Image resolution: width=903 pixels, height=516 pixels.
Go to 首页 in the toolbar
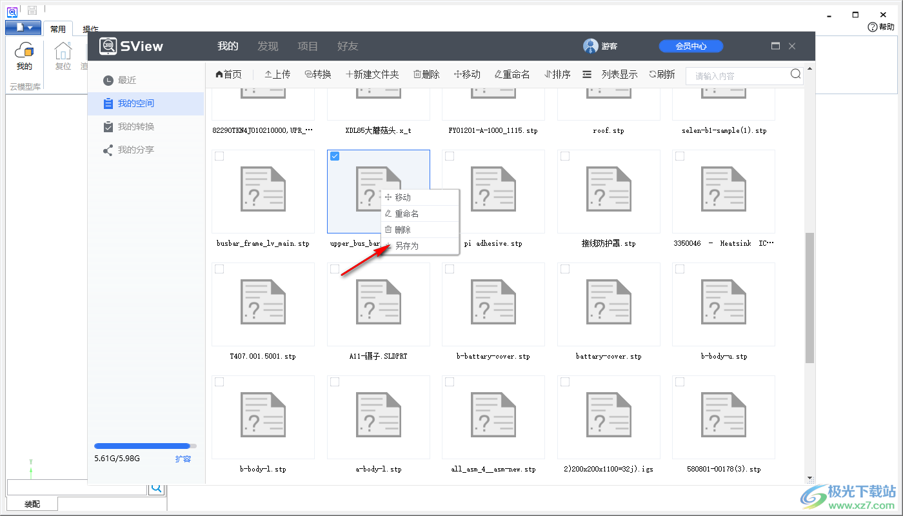tap(228, 75)
